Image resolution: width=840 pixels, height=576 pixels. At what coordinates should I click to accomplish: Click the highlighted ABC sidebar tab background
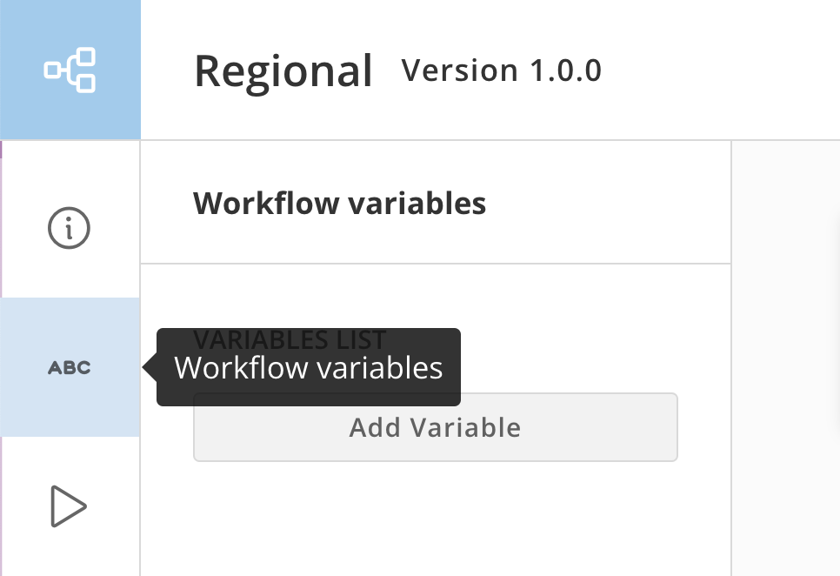[70, 367]
